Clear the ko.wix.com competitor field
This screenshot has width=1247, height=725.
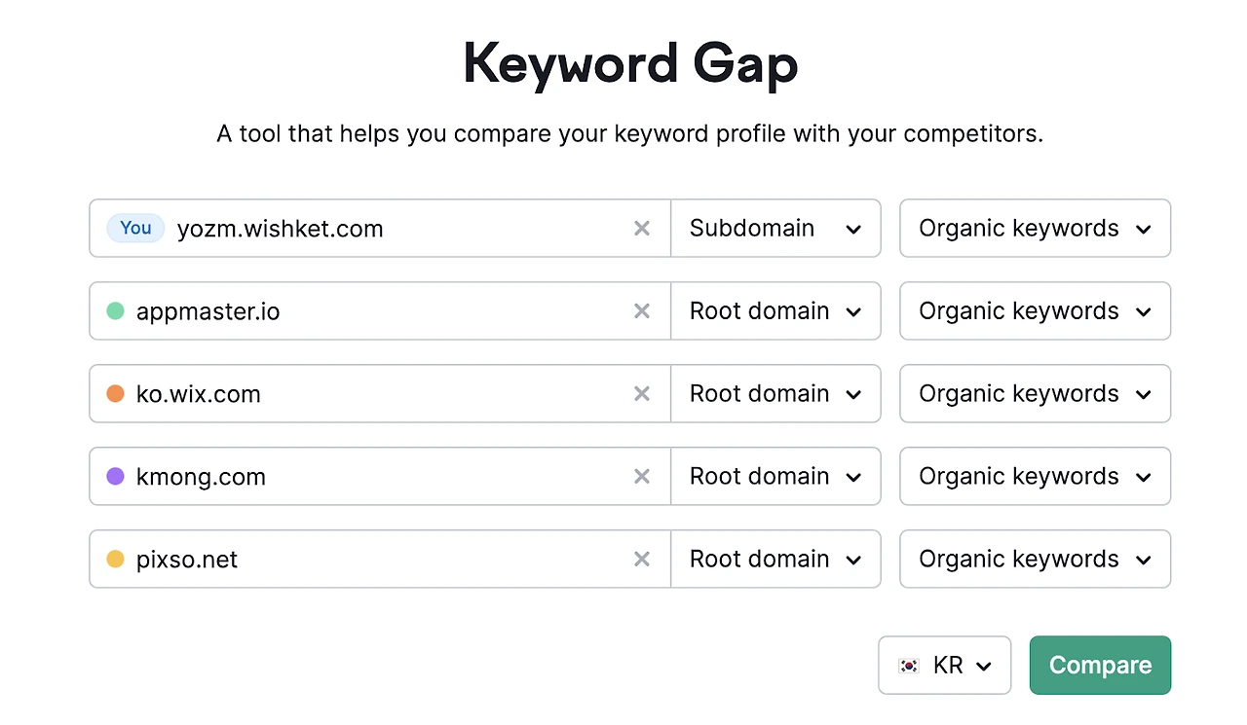[642, 394]
